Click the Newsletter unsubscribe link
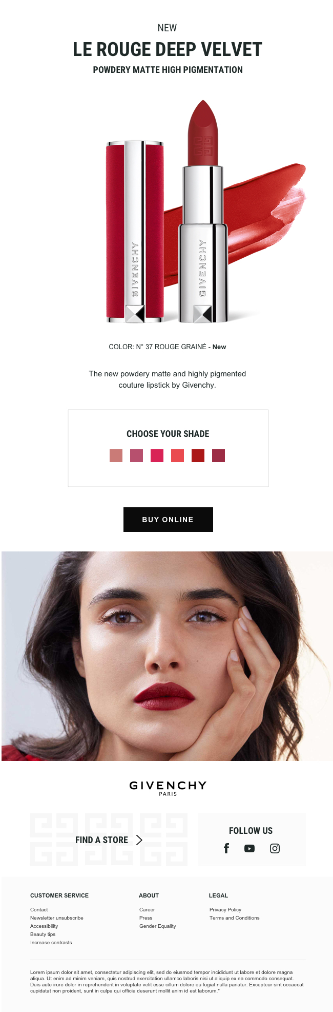The width and height of the screenshot is (333, 1012). point(56,918)
